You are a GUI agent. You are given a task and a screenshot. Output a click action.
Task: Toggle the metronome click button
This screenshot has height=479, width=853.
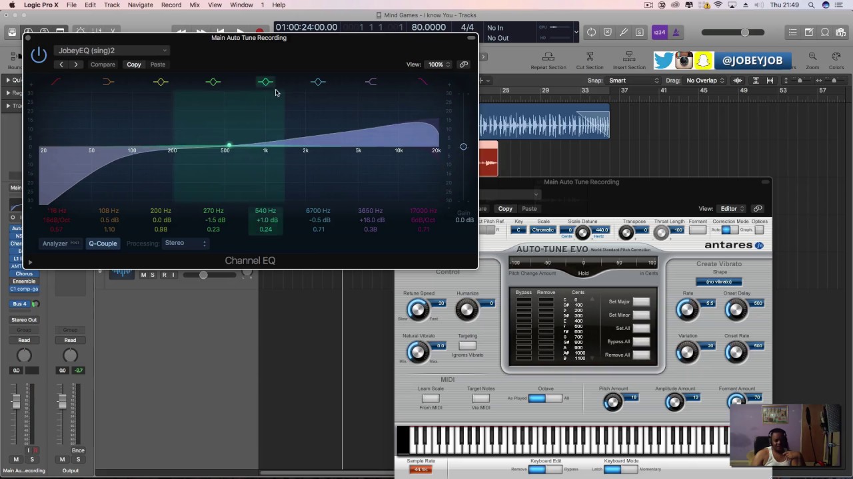676,33
